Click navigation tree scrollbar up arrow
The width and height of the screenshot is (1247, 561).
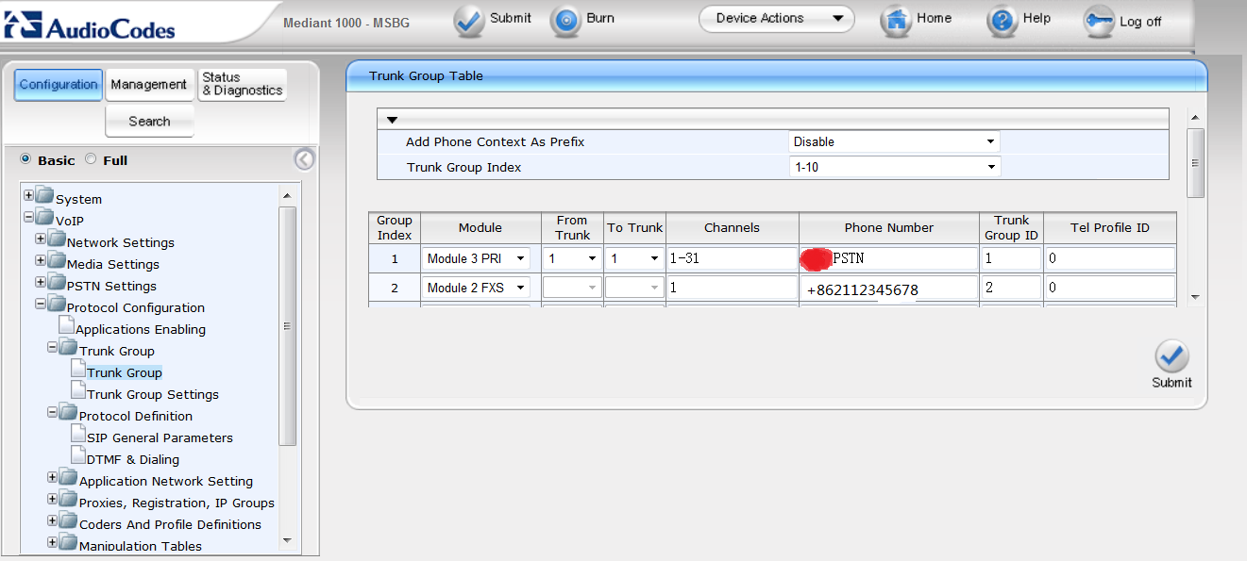pyautogui.click(x=287, y=195)
